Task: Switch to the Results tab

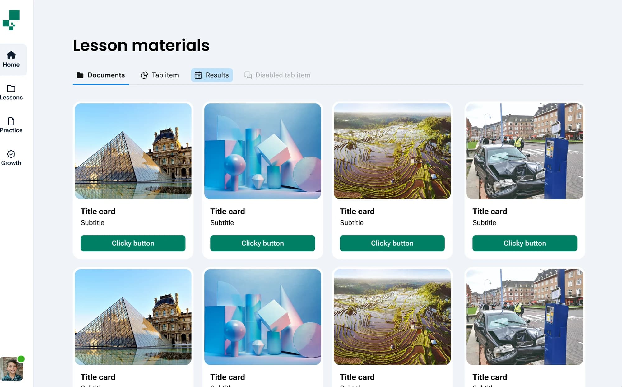Action: point(212,75)
